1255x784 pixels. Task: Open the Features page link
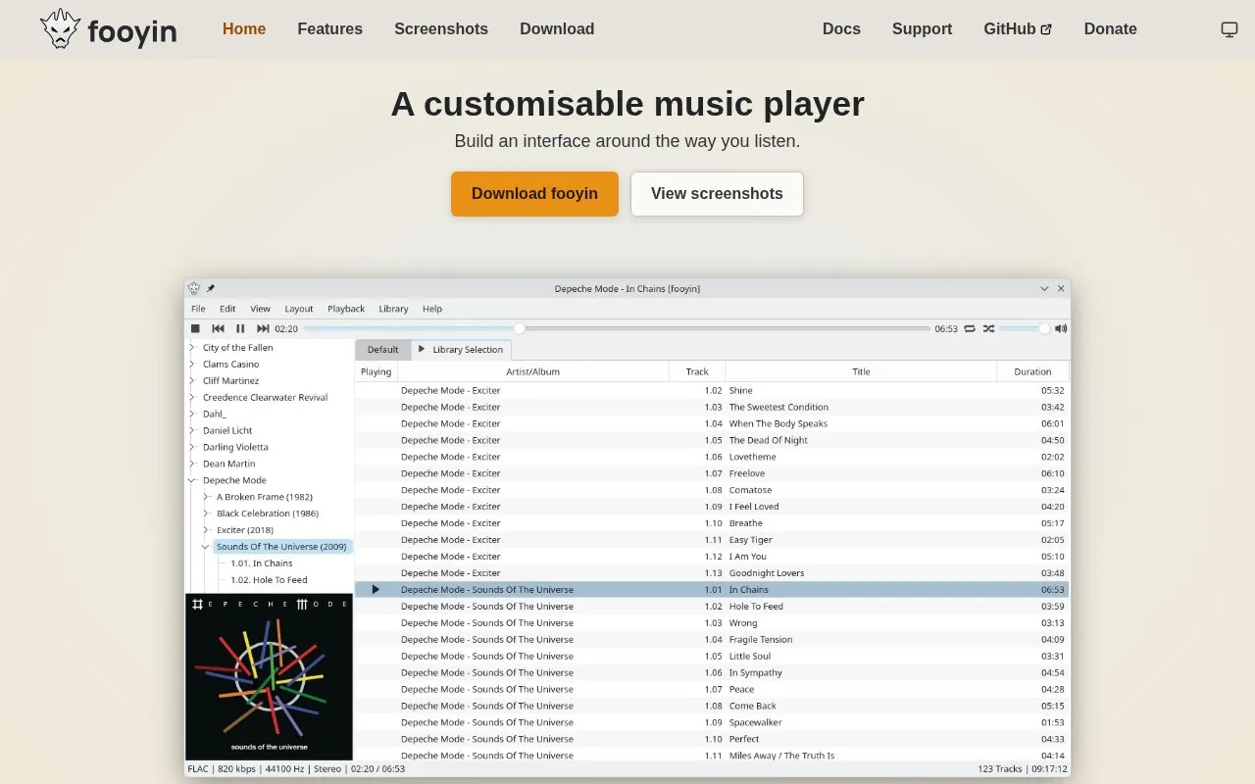tap(329, 29)
